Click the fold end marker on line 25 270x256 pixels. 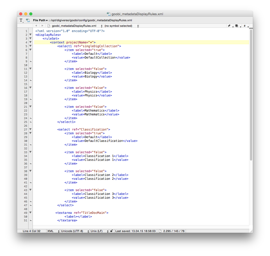tap(31, 122)
